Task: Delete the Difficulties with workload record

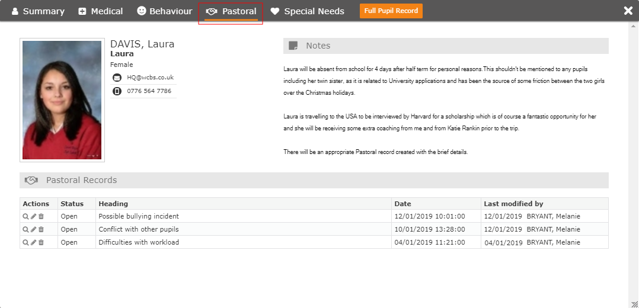Action: (x=41, y=242)
